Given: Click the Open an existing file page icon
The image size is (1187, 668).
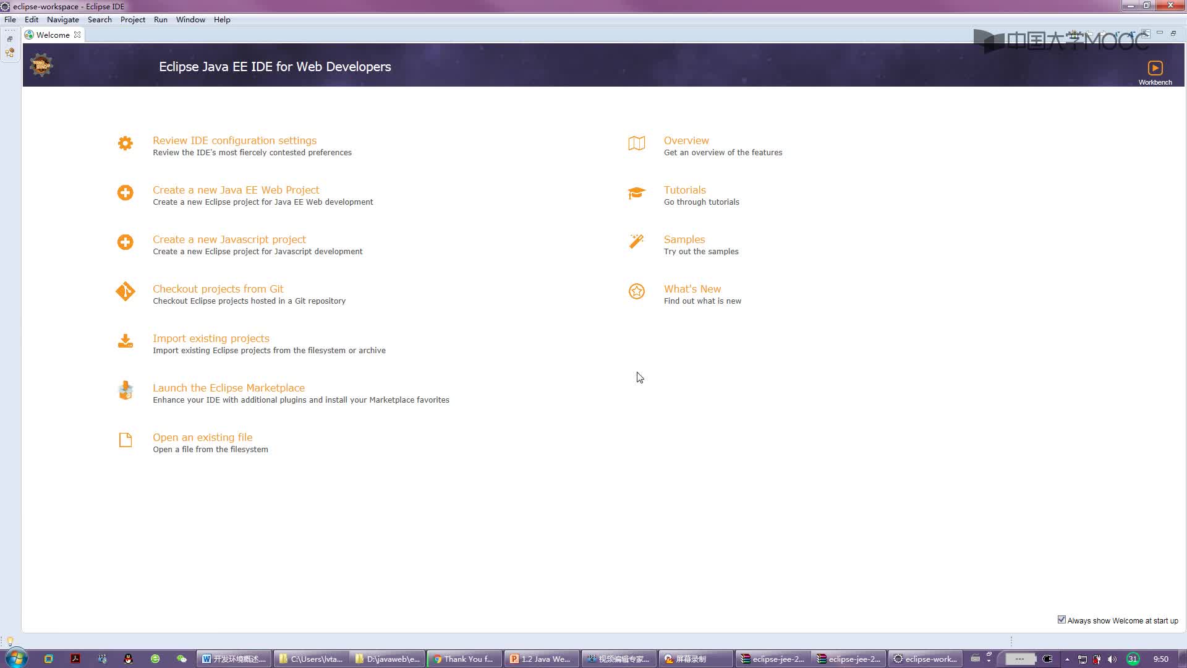Looking at the screenshot, I should click(125, 440).
